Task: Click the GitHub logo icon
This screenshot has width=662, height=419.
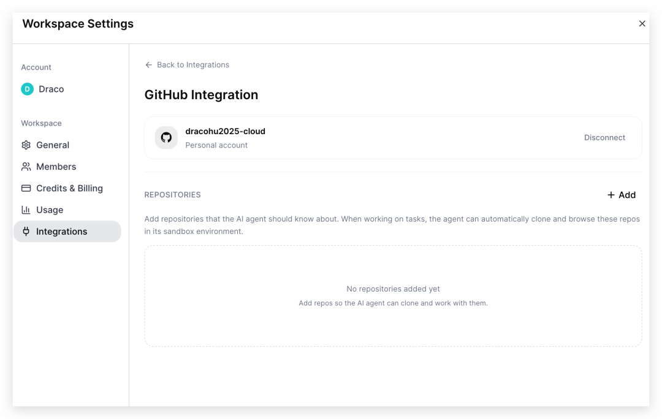Action: 166,138
